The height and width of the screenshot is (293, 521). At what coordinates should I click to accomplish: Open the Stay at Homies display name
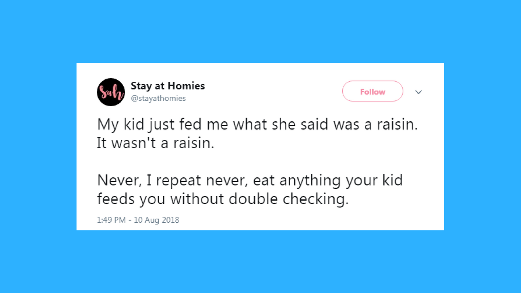click(x=168, y=86)
